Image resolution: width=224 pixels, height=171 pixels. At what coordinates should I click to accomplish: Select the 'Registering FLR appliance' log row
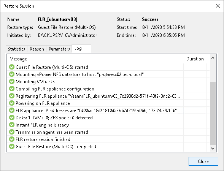[x=108, y=96]
